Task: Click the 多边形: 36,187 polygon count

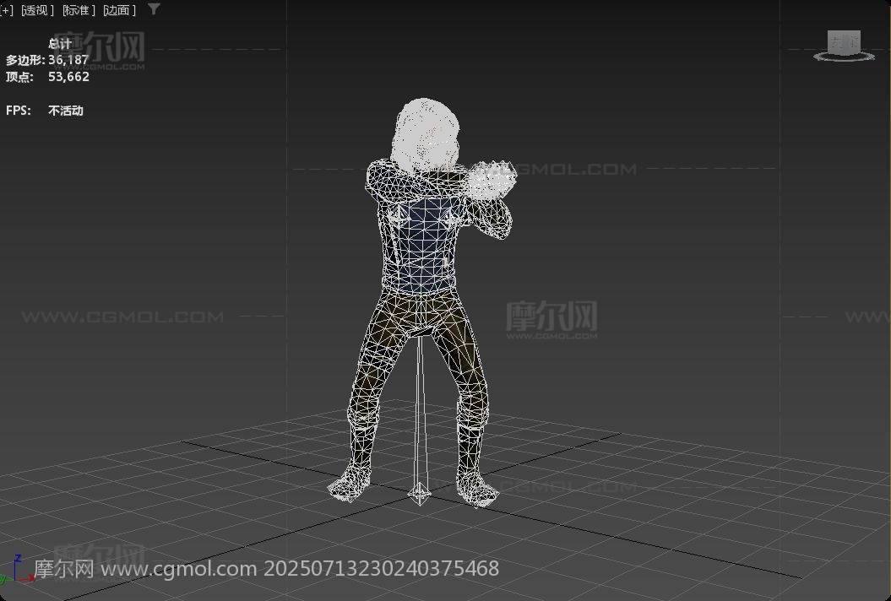Action: (x=48, y=60)
